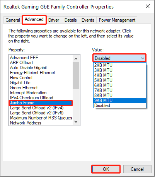This screenshot has height=177, width=155.
Task: Select highlighted 9KB MTU option
Action: (120, 100)
